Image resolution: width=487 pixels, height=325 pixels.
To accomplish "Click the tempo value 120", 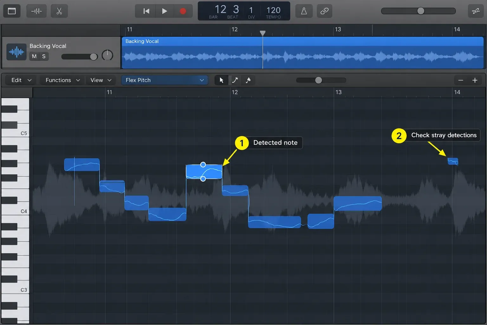I will coord(273,10).
